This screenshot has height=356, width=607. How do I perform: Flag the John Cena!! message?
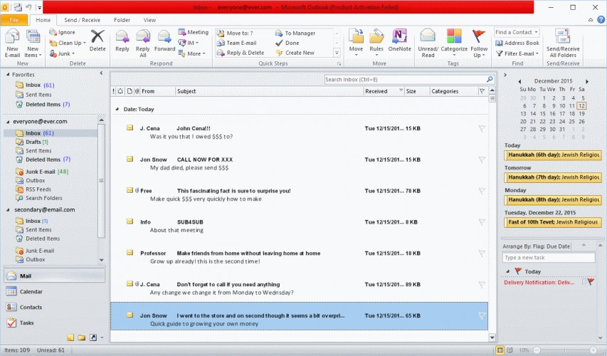click(x=482, y=128)
